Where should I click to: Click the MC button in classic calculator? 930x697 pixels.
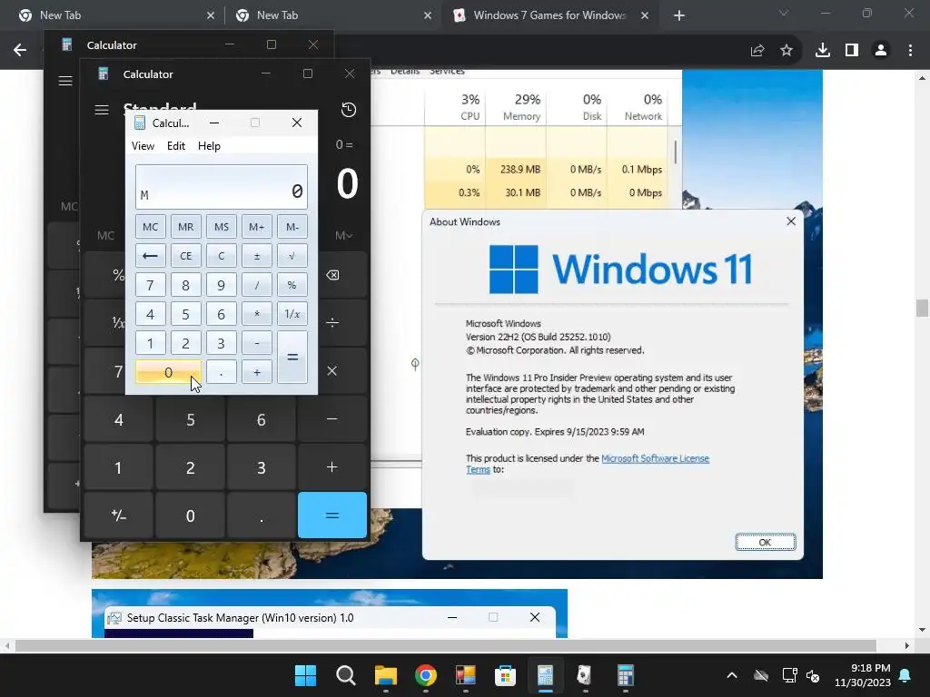[150, 227]
